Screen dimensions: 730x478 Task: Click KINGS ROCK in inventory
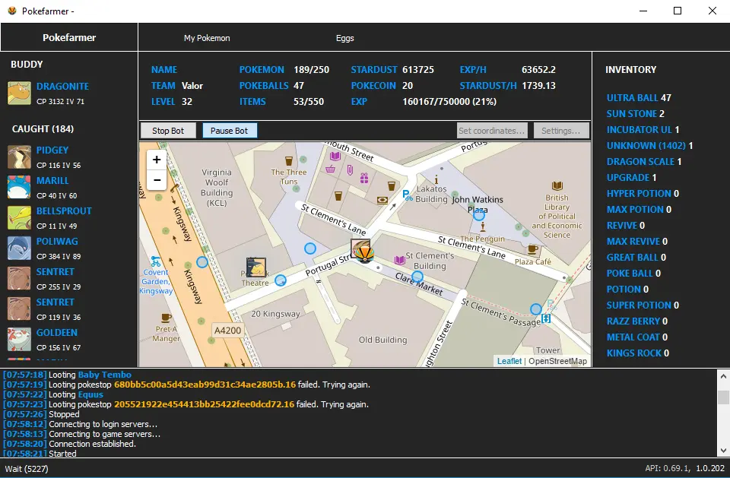pos(638,353)
